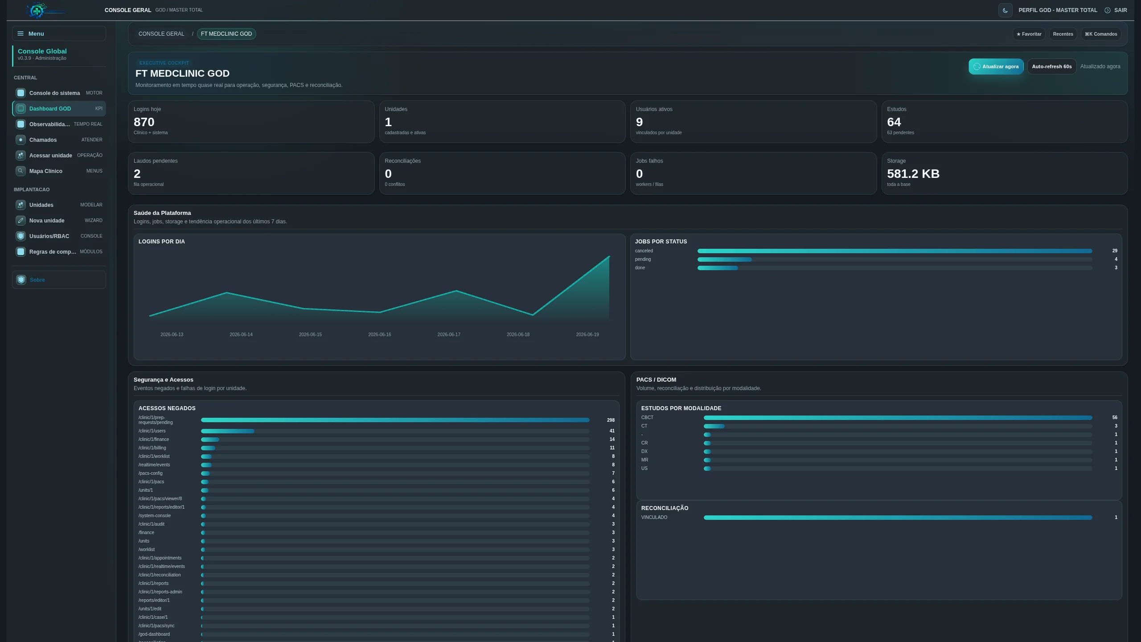The image size is (1141, 642).
Task: Click Atualizar agora button
Action: [996, 66]
